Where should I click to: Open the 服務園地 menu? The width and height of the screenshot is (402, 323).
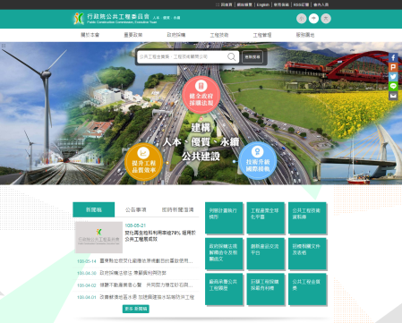coord(305,35)
